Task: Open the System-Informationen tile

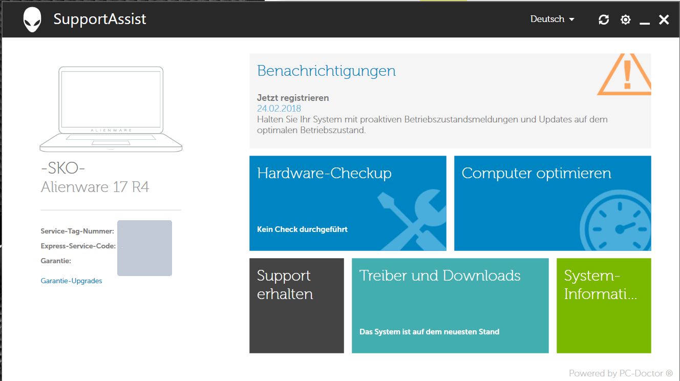Action: click(x=604, y=306)
